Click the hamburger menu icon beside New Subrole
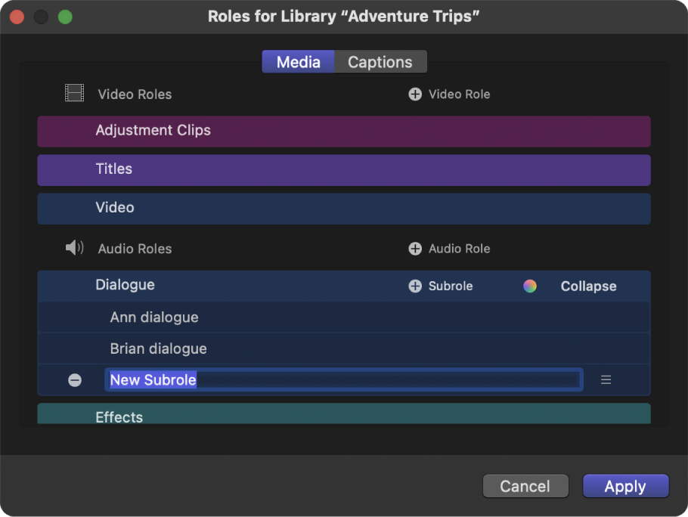This screenshot has width=688, height=517. pos(606,380)
